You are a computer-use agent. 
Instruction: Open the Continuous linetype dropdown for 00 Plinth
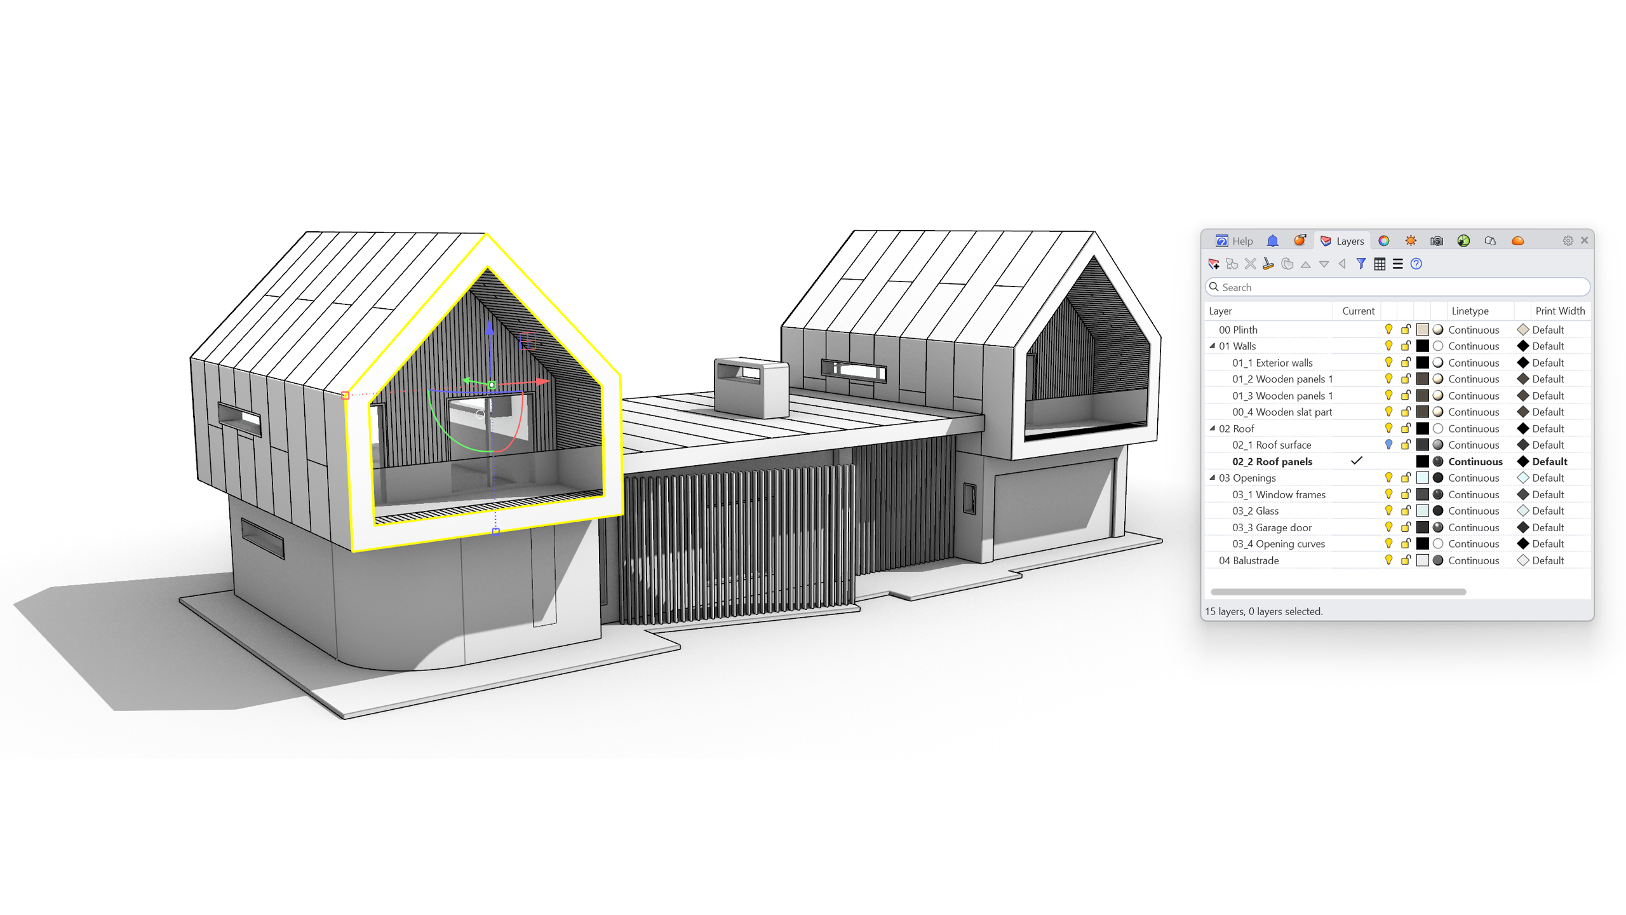click(1474, 330)
